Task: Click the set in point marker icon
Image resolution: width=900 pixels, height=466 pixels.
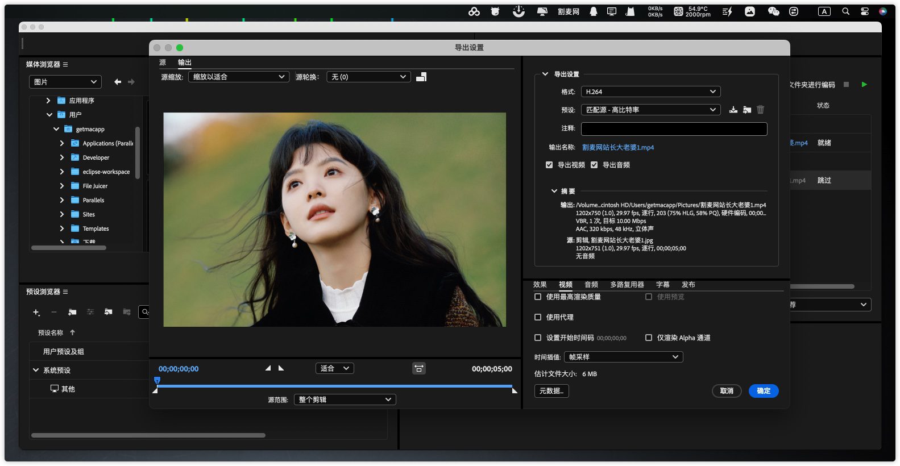Action: 268,368
